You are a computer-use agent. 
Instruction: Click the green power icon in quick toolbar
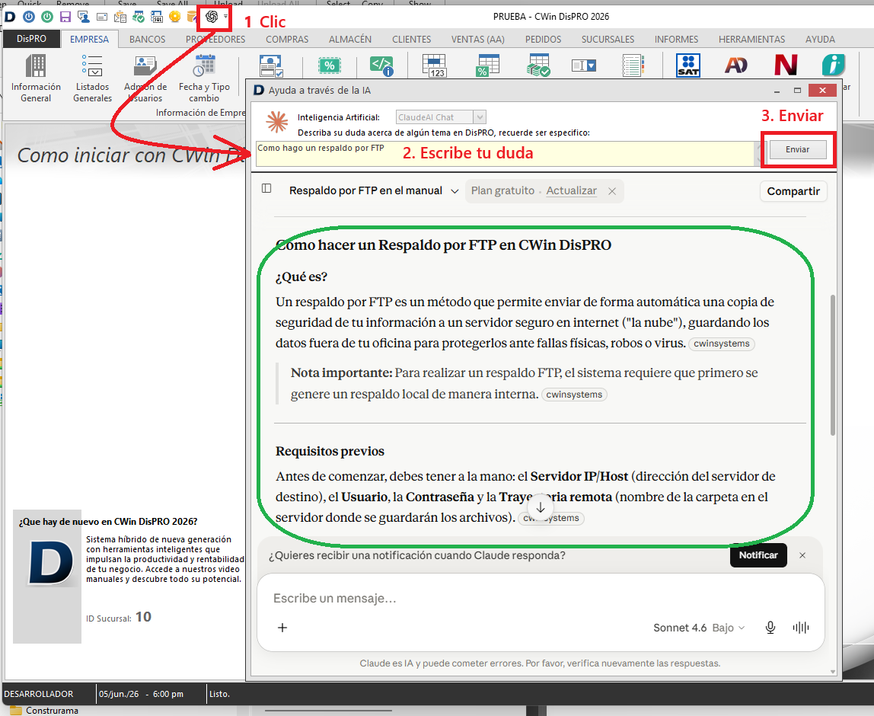(x=47, y=17)
